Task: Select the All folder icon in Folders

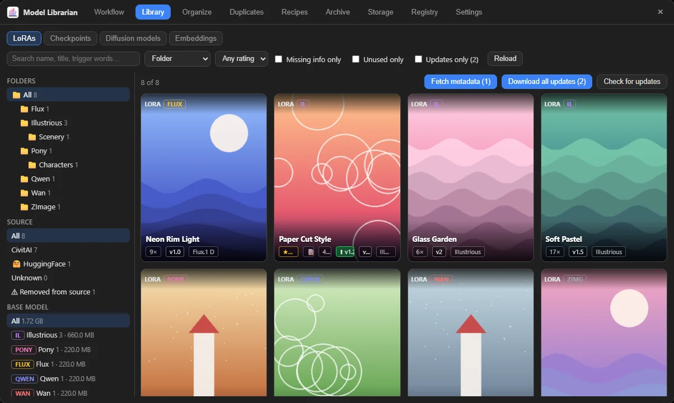Action: point(16,95)
